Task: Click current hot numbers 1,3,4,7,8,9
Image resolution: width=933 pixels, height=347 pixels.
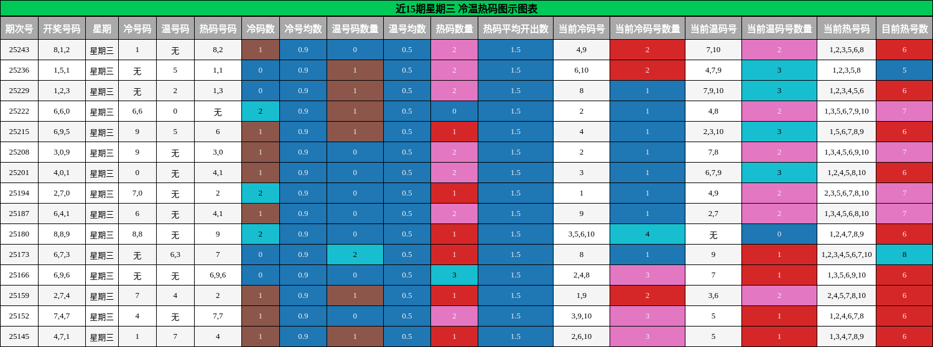Action: [847, 336]
